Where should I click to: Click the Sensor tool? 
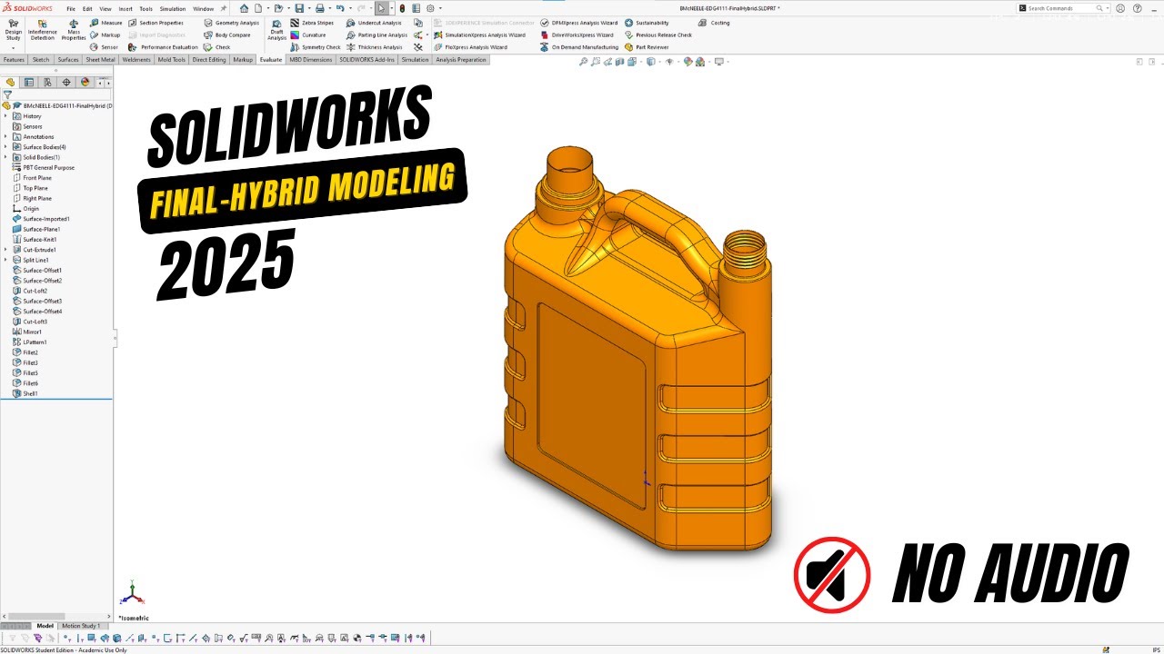(104, 47)
